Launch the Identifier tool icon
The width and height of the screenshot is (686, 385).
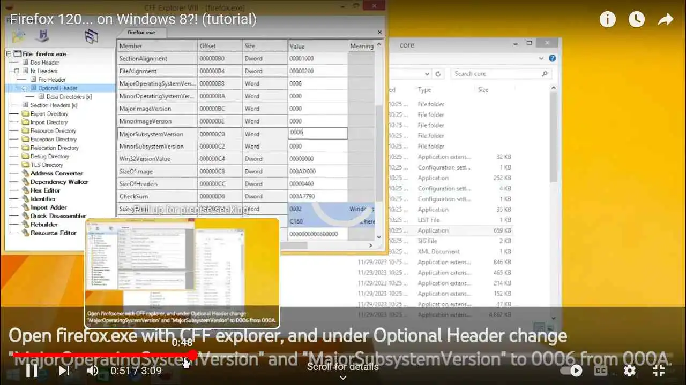pos(26,199)
